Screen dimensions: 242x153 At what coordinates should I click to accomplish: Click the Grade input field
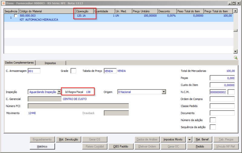tap(73, 71)
